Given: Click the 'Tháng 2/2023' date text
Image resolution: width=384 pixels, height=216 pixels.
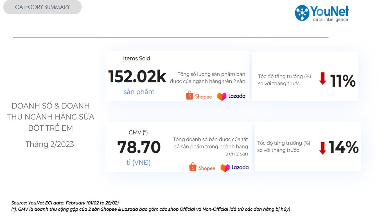Looking at the screenshot, I should click(50, 144).
